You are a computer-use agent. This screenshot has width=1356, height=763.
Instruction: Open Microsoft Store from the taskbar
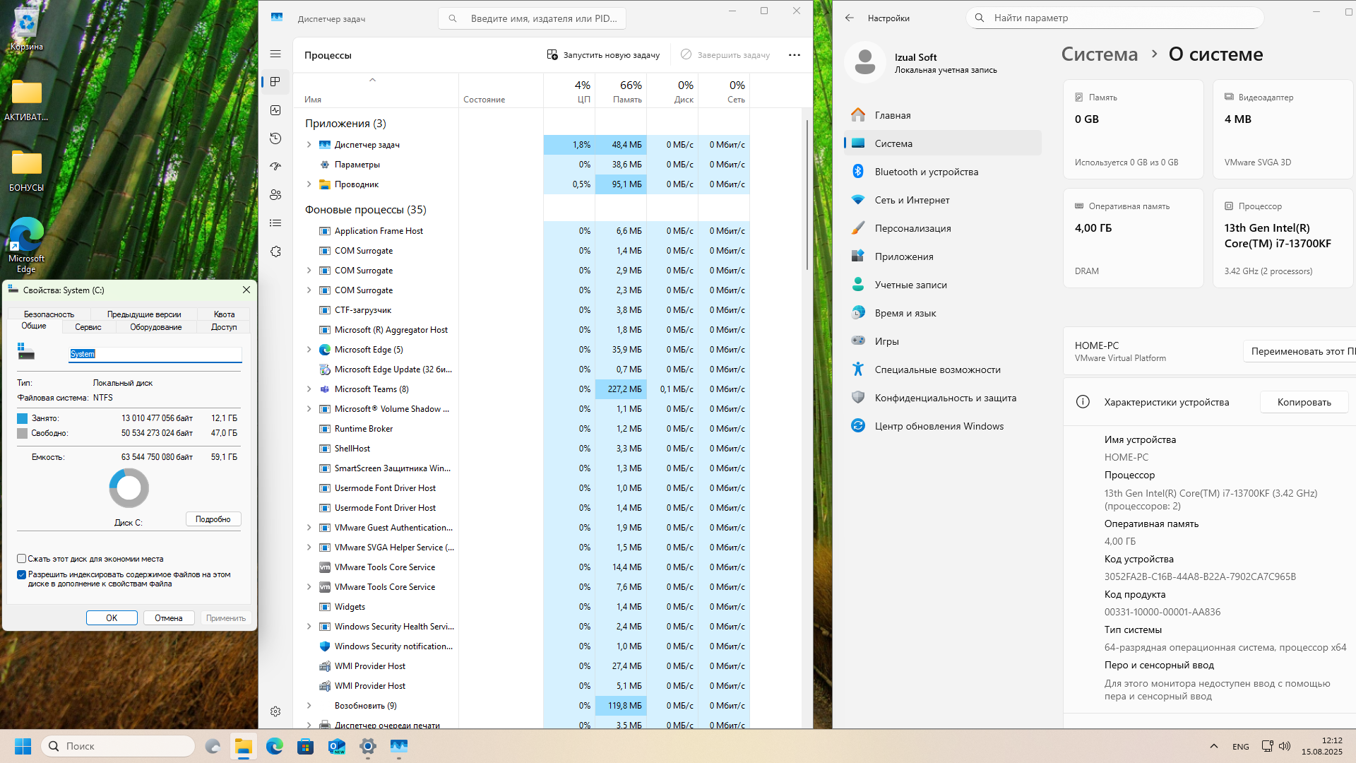305,746
